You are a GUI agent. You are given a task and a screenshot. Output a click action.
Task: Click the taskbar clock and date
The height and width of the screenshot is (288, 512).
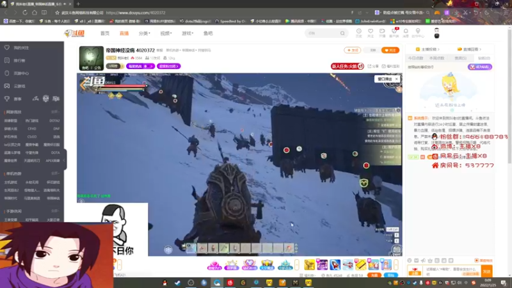tap(488, 283)
